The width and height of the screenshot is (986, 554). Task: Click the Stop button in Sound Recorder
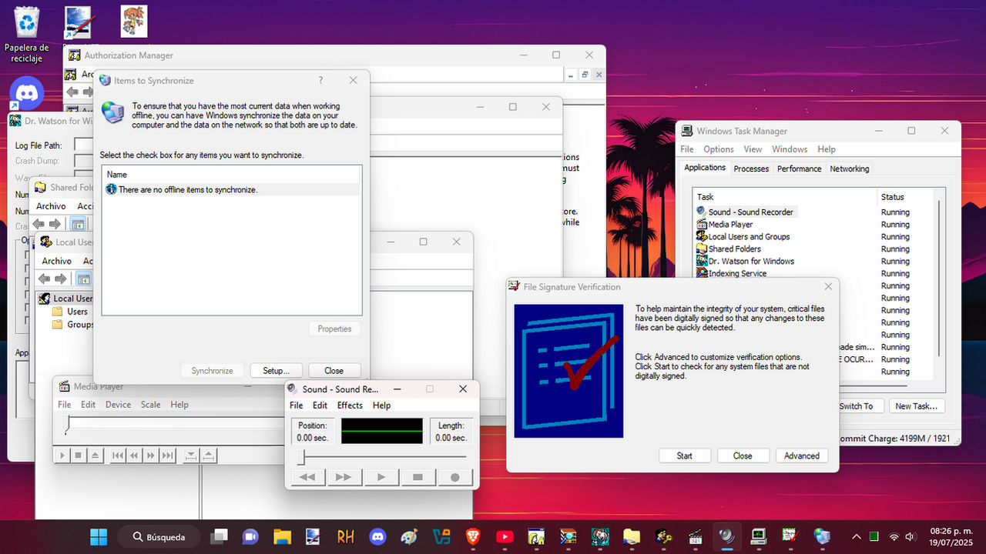(x=418, y=477)
